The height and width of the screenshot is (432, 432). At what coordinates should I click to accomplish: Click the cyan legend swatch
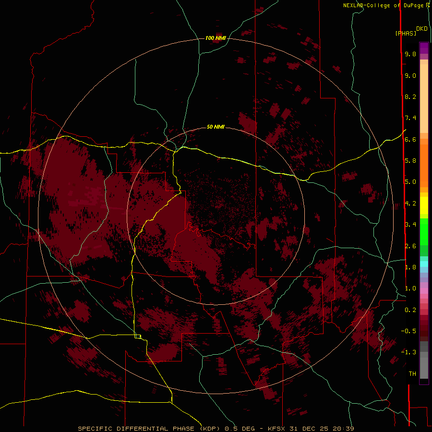coord(424,264)
